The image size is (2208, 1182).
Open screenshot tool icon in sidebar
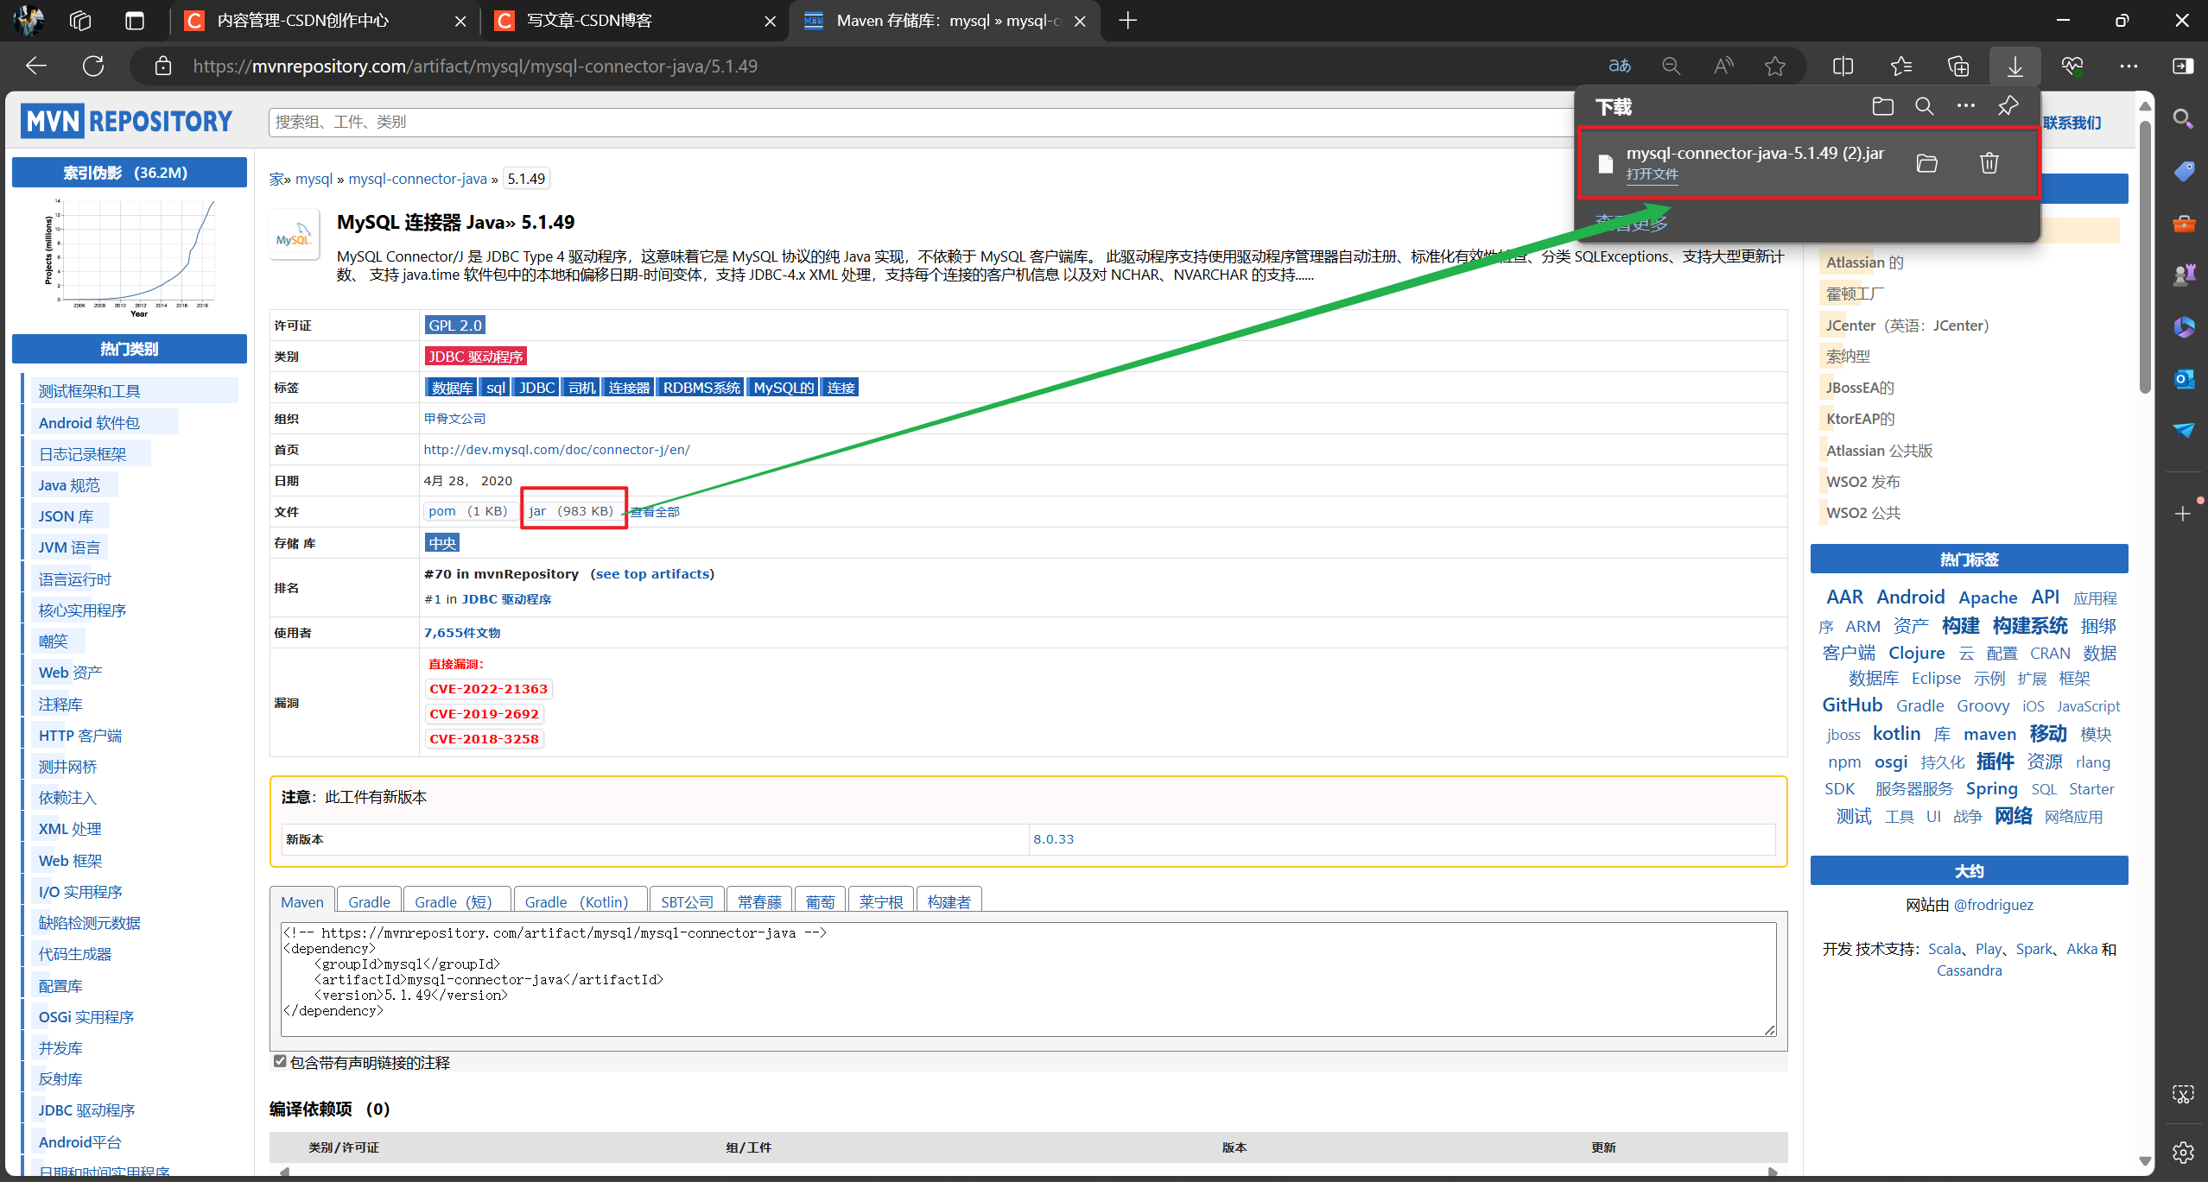pyautogui.click(x=2184, y=1095)
